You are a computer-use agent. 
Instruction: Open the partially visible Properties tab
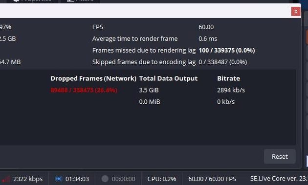(32, 1)
